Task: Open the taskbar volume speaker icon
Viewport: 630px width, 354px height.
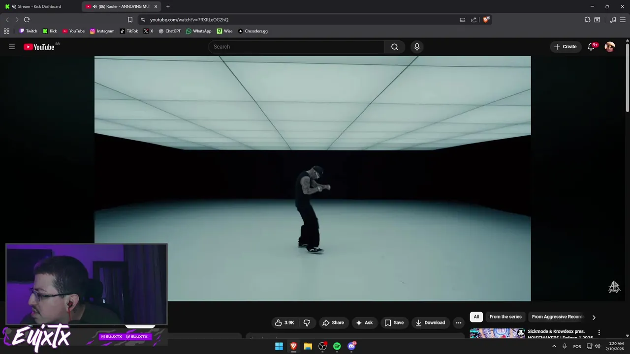Action: click(598, 346)
